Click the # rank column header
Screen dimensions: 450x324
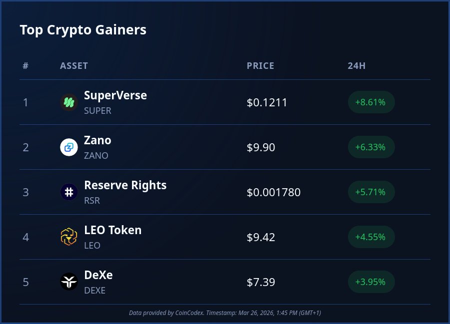tap(25, 66)
